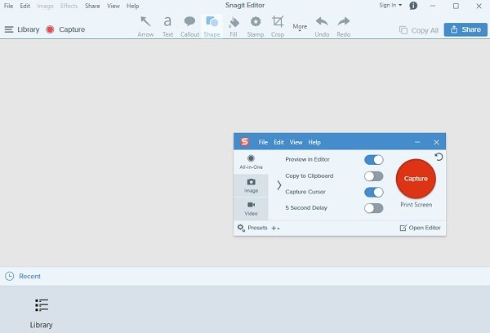Select the Crop tool
This screenshot has width=490, height=333.
(x=278, y=27)
